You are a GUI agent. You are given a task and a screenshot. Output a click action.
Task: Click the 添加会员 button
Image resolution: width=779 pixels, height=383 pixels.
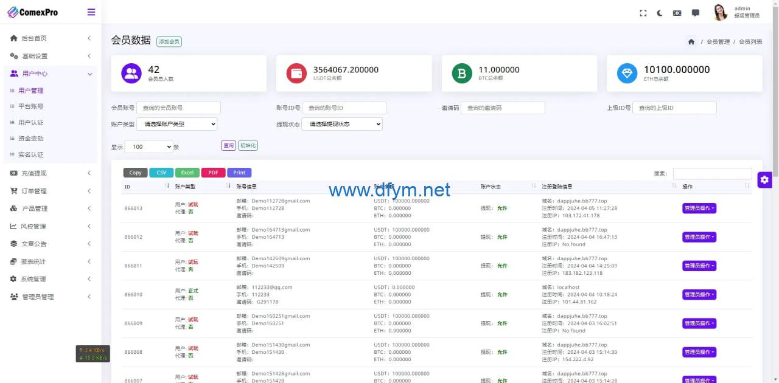point(169,41)
